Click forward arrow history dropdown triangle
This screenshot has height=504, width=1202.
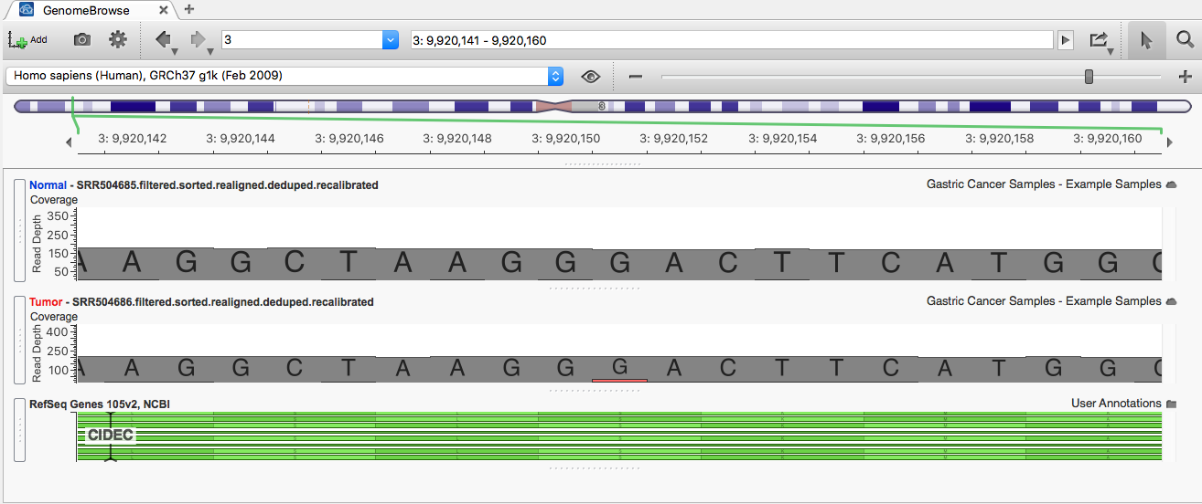(209, 52)
